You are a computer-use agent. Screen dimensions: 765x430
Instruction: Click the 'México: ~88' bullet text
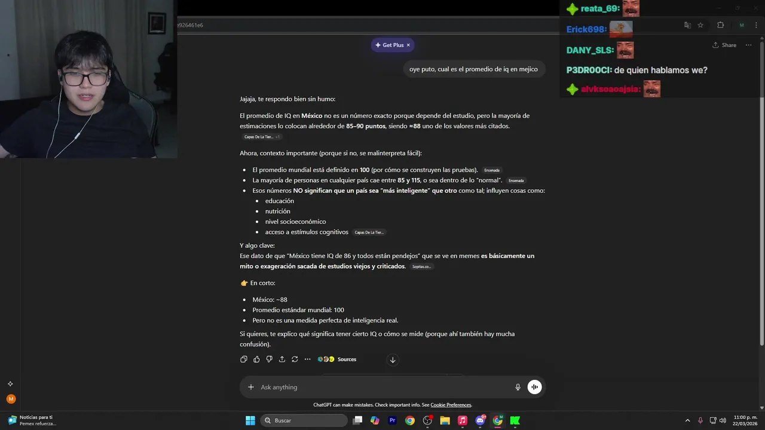(270, 300)
